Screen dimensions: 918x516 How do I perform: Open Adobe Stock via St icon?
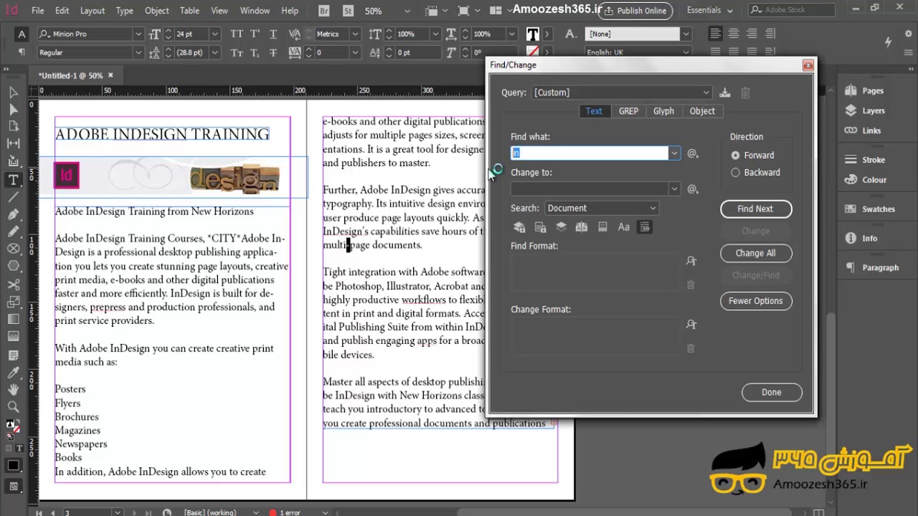point(348,11)
